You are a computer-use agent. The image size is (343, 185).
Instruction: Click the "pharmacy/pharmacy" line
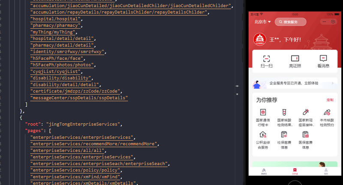click(x=57, y=26)
